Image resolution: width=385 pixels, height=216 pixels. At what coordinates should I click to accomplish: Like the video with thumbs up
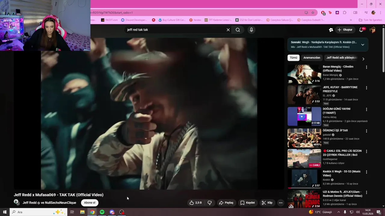[x=196, y=203]
